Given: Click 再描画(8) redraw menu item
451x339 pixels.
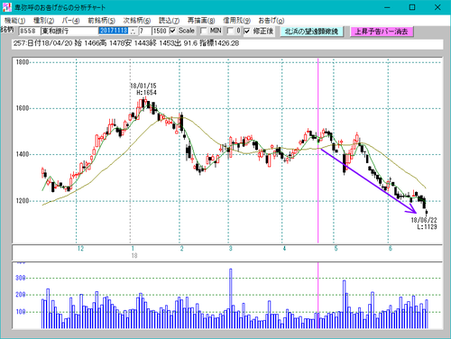Looking at the screenshot, I should [x=201, y=21].
